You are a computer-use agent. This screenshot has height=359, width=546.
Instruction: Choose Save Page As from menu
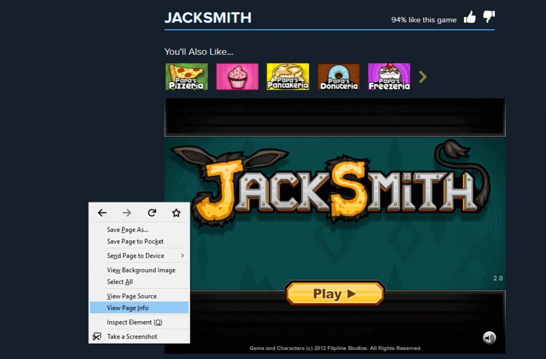pyautogui.click(x=139, y=230)
